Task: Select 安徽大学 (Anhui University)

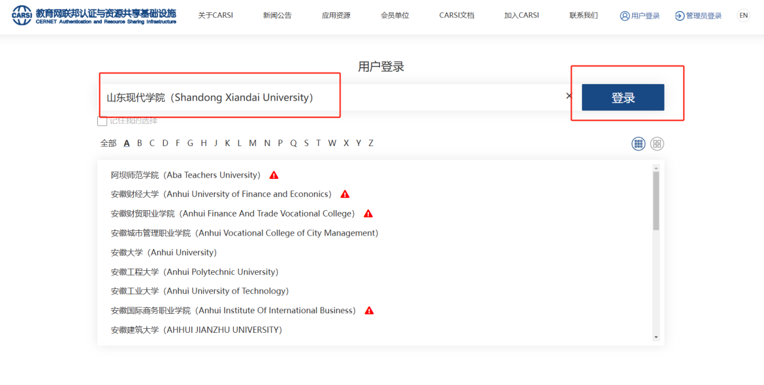Action: coord(164,253)
